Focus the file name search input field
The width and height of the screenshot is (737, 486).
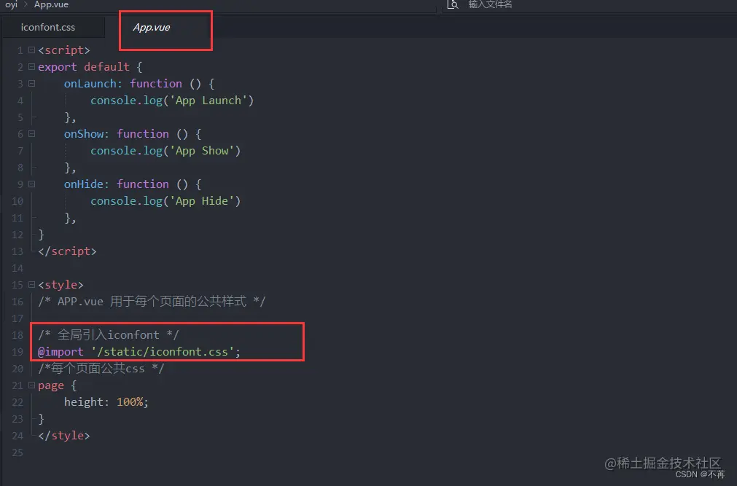pyautogui.click(x=490, y=4)
